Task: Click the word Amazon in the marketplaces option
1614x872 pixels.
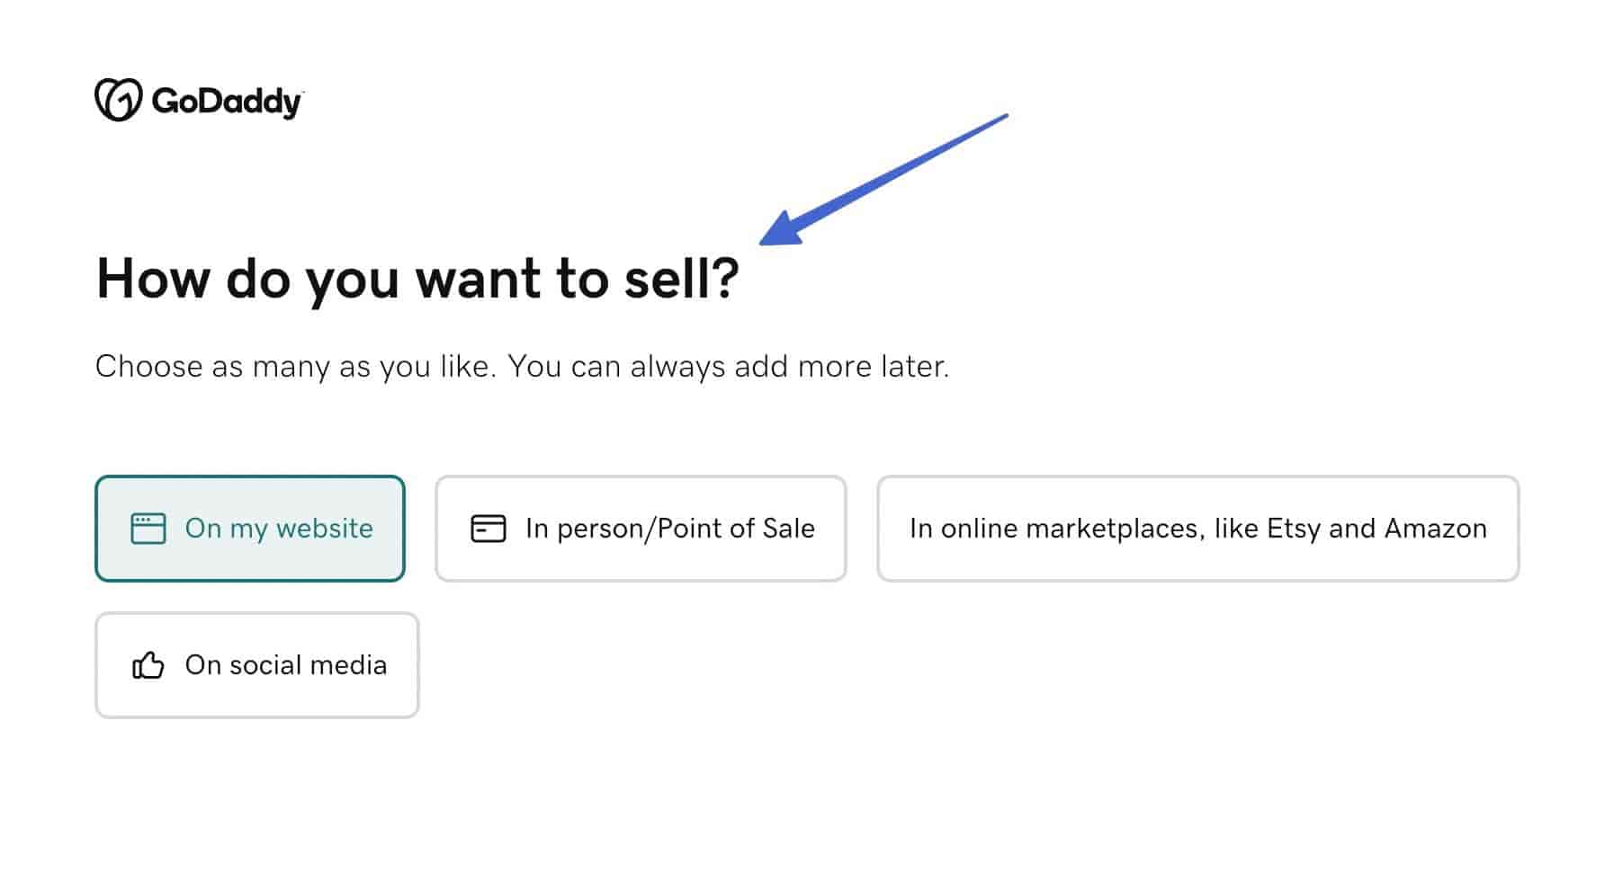Action: pos(1435,529)
